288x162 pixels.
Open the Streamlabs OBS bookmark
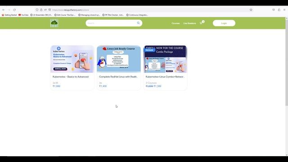41,15
